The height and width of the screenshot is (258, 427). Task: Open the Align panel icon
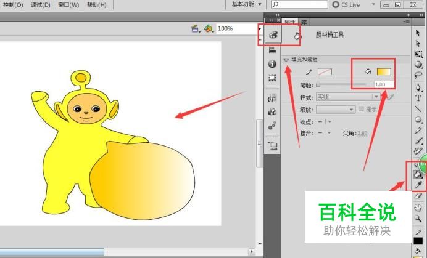tap(272, 50)
